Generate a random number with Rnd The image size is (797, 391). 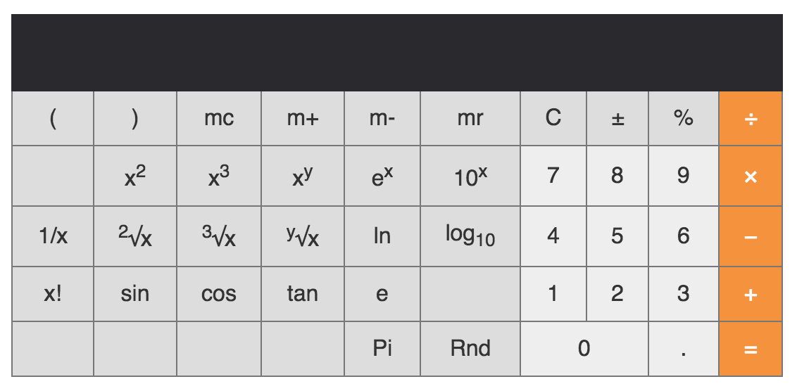470,349
